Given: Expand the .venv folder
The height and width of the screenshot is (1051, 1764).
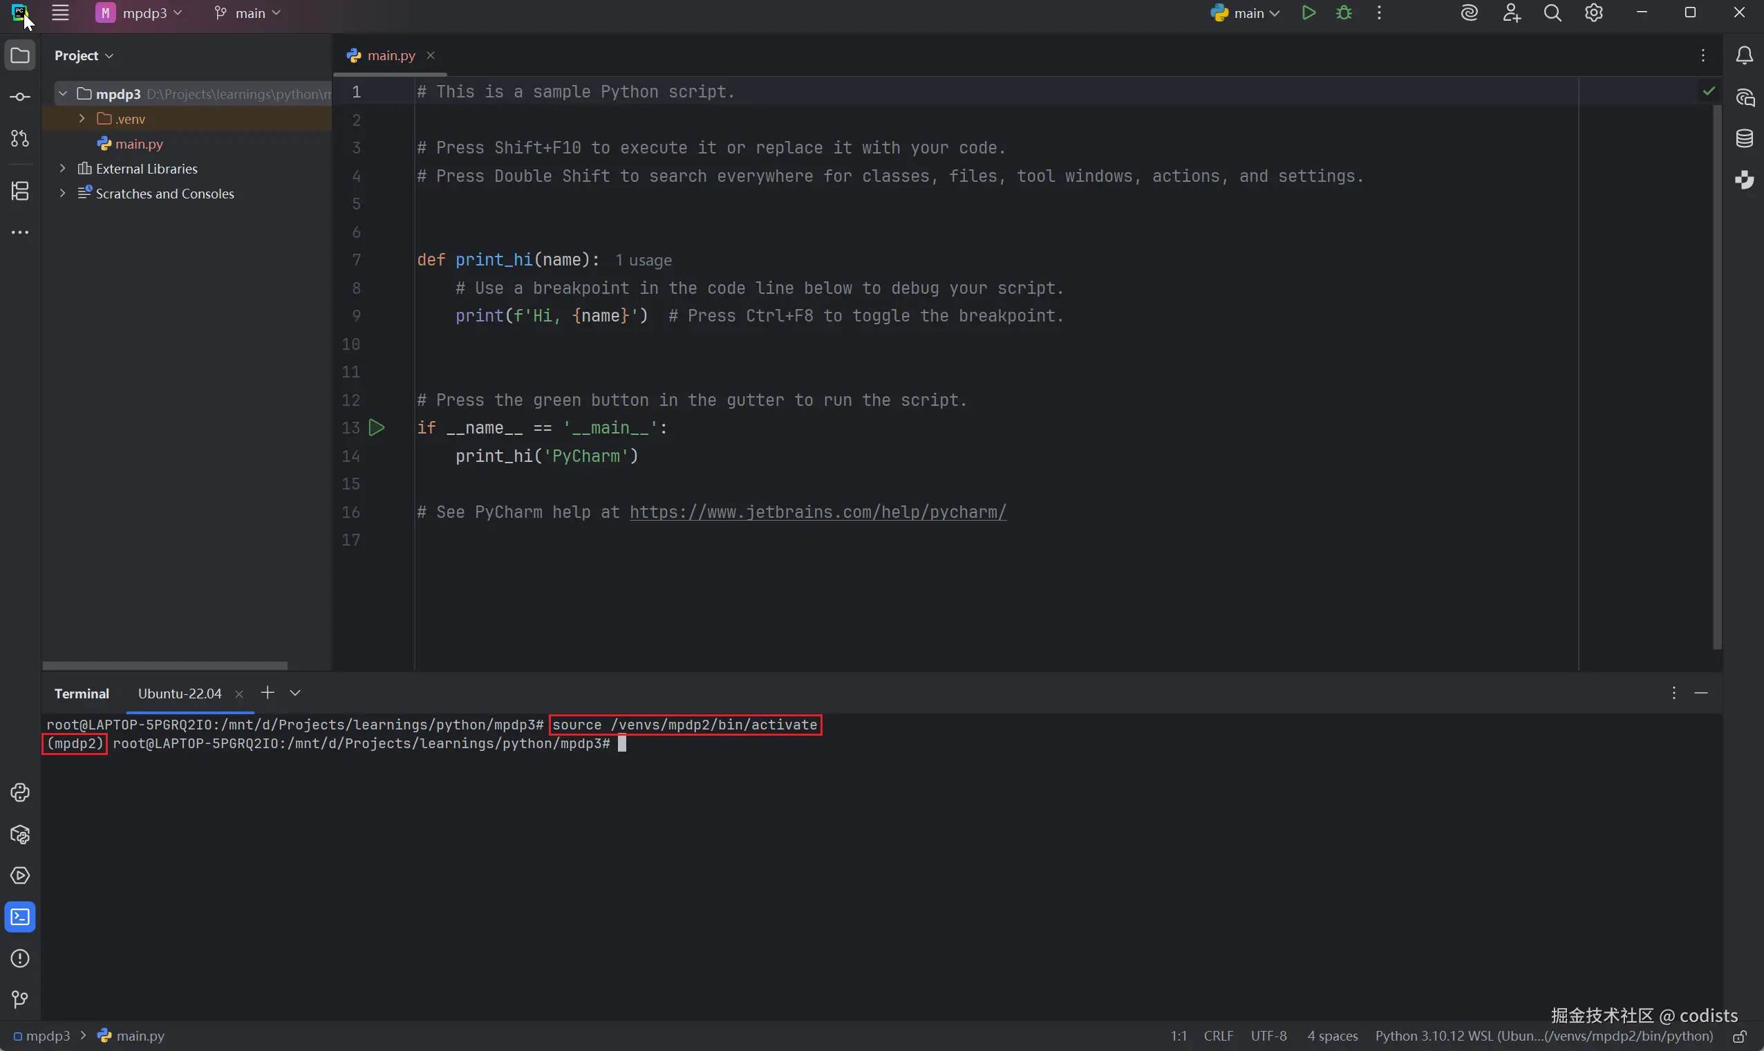Looking at the screenshot, I should coord(82,118).
